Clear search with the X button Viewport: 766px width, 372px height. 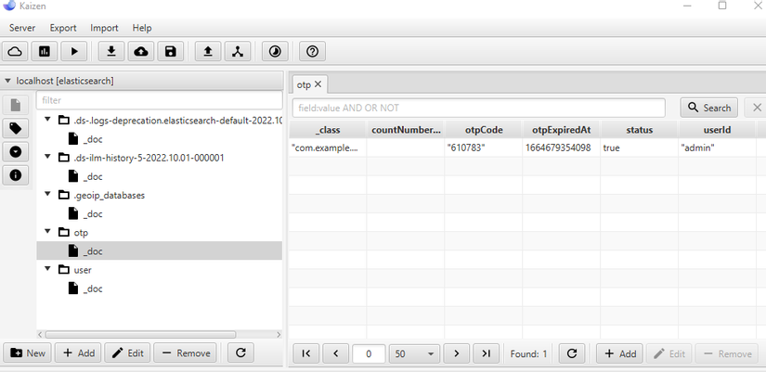pos(757,108)
